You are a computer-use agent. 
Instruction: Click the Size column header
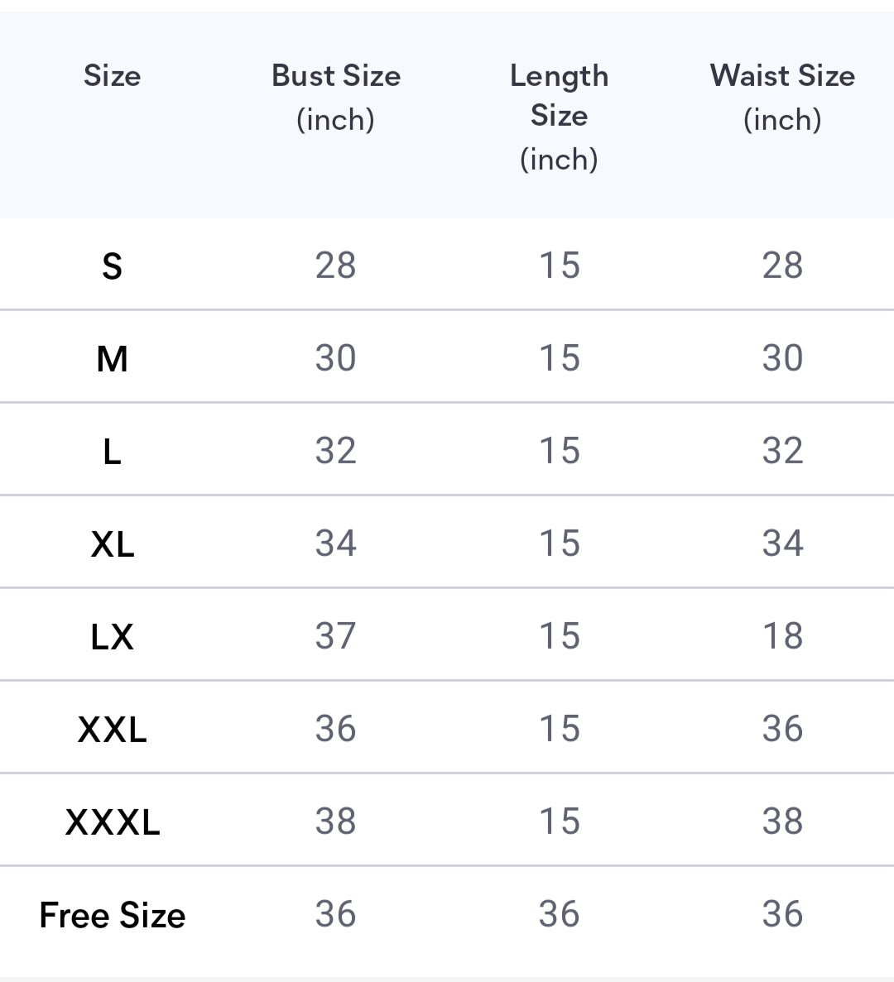pos(112,76)
